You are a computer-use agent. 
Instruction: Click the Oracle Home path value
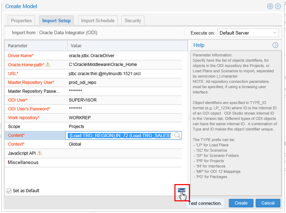point(103,65)
